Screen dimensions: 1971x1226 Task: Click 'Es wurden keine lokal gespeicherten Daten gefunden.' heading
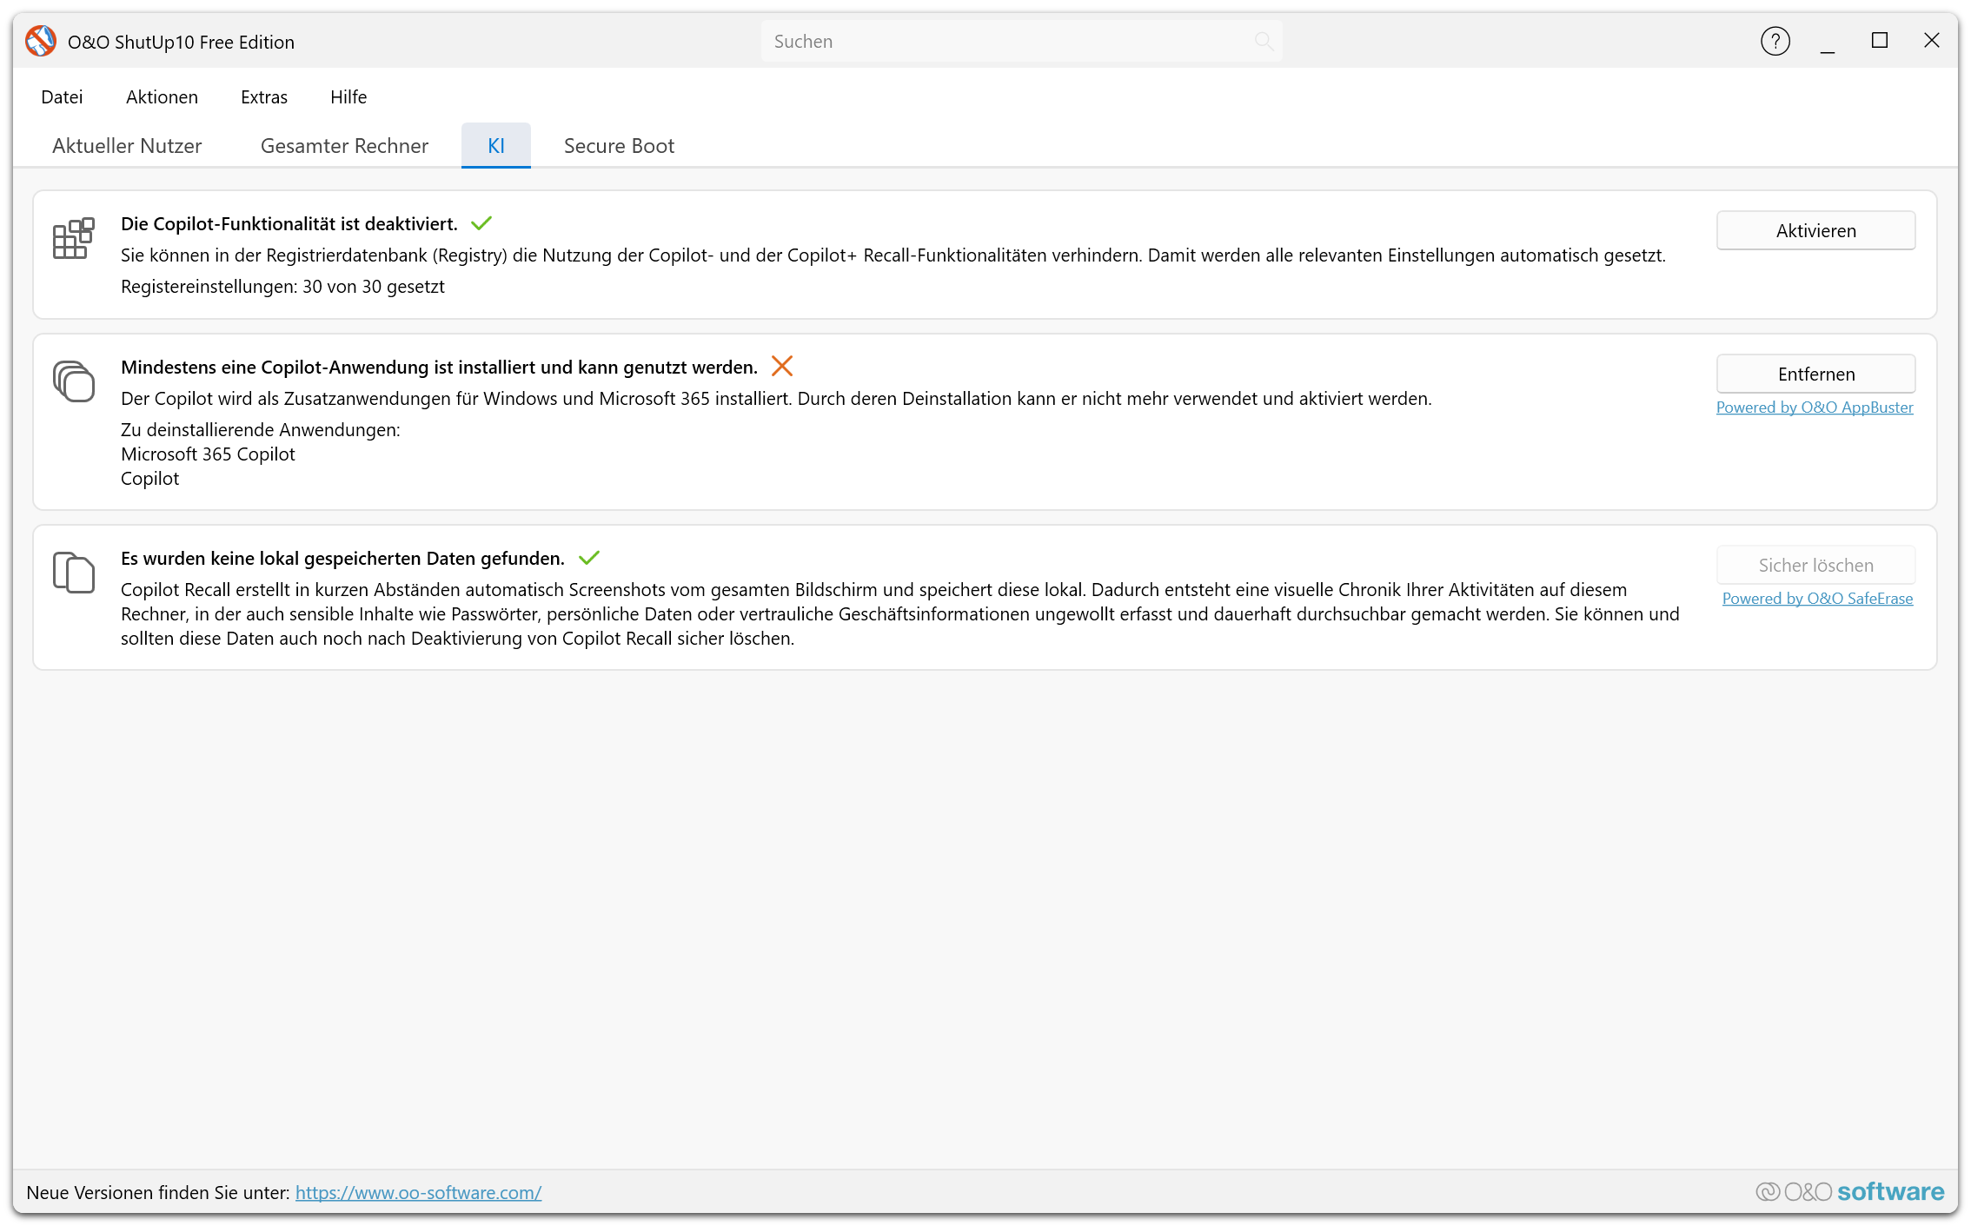tap(342, 558)
